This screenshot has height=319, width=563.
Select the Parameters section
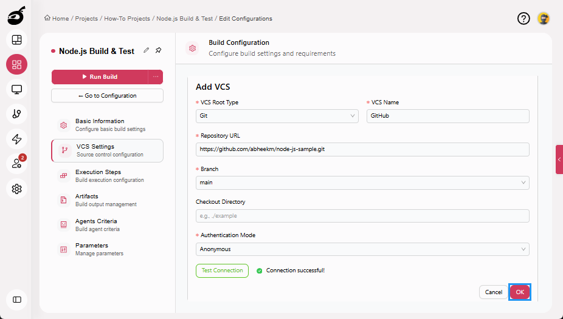point(107,249)
